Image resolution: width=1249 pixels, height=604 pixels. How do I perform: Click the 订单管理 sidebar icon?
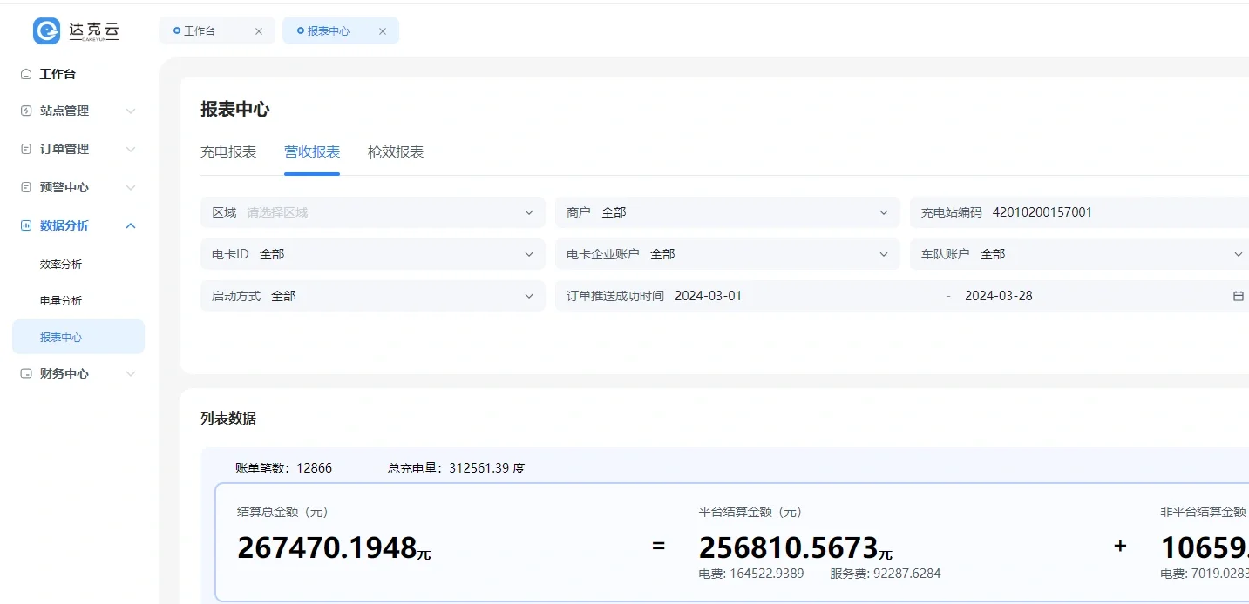coord(26,150)
